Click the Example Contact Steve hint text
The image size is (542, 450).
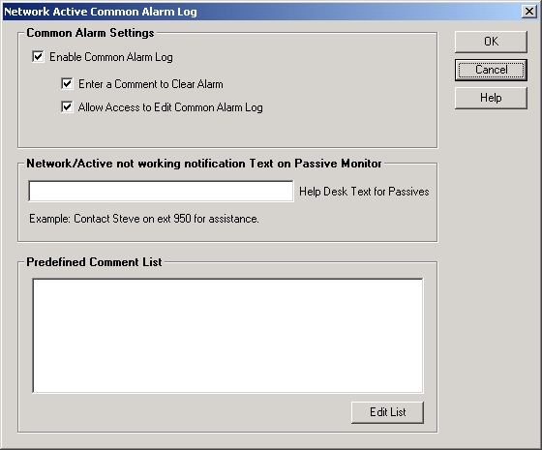[x=144, y=219]
